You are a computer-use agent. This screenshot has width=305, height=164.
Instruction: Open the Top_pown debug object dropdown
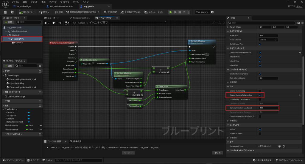click(x=203, y=12)
